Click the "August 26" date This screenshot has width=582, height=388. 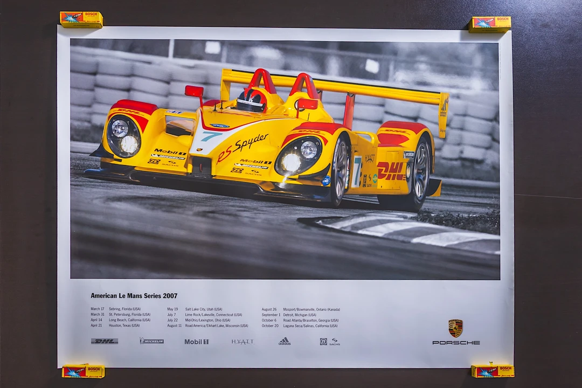coord(269,309)
